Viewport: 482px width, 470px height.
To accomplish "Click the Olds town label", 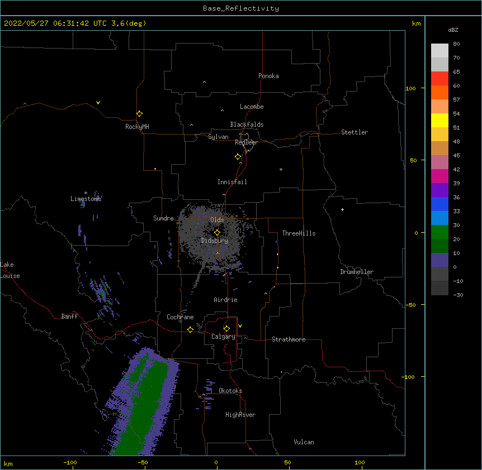I will click(217, 220).
